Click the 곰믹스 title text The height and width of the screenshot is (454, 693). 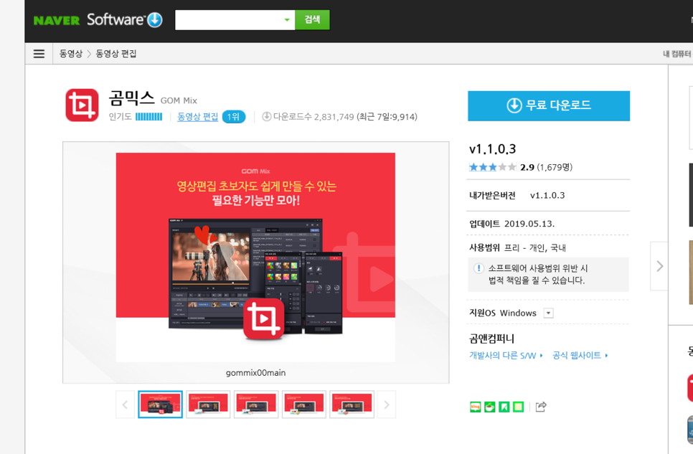click(x=132, y=98)
